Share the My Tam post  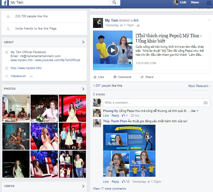(x=147, y=77)
